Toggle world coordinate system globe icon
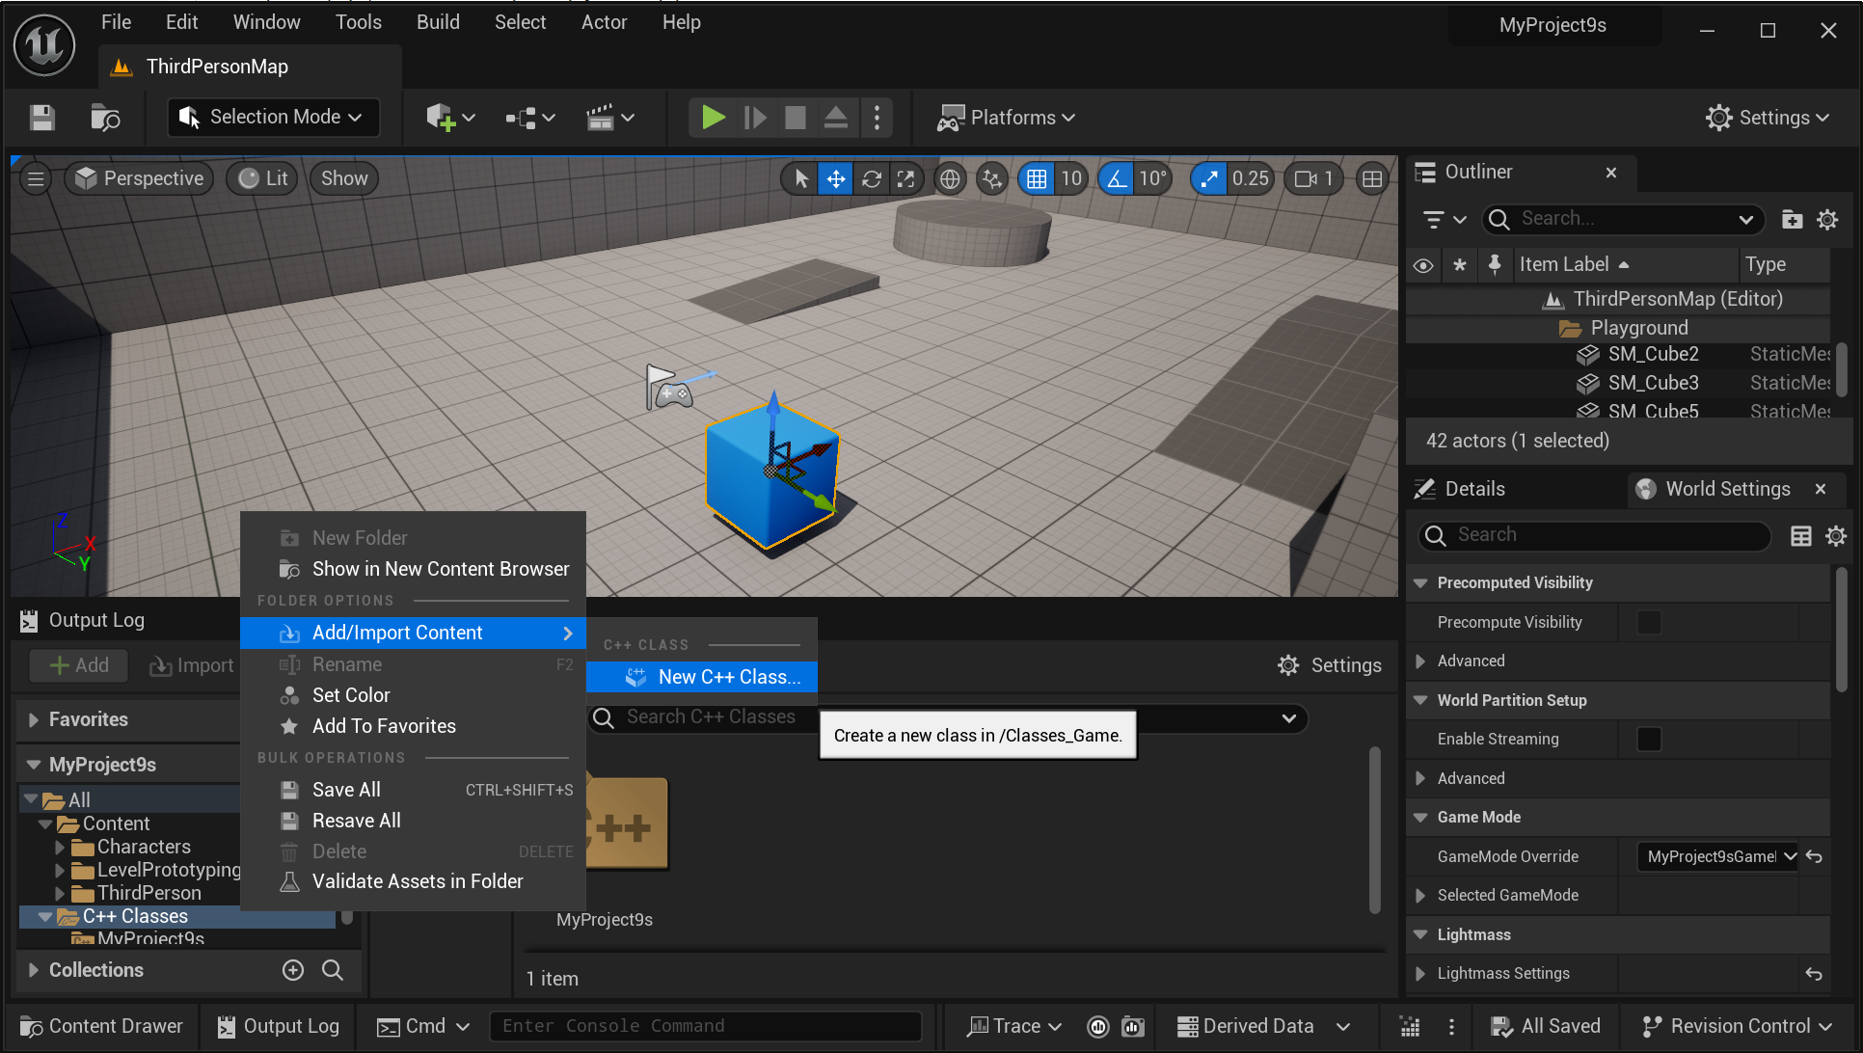This screenshot has height=1053, width=1863. 950,178
